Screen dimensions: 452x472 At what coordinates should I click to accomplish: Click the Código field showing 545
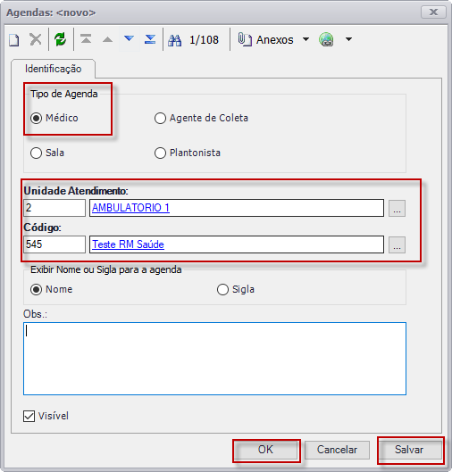coord(54,244)
